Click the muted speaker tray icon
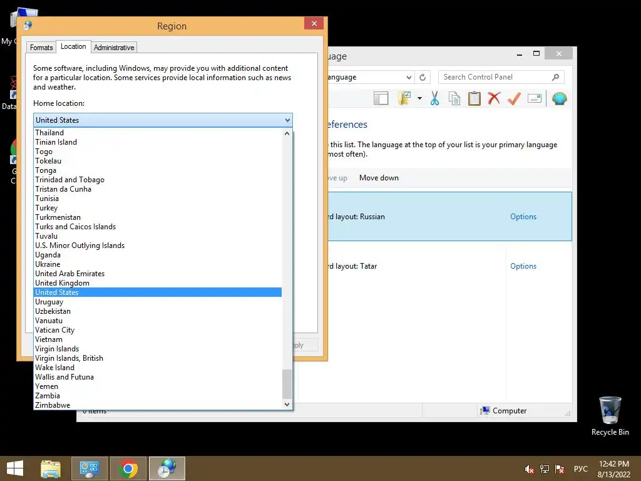641x481 pixels. point(529,469)
